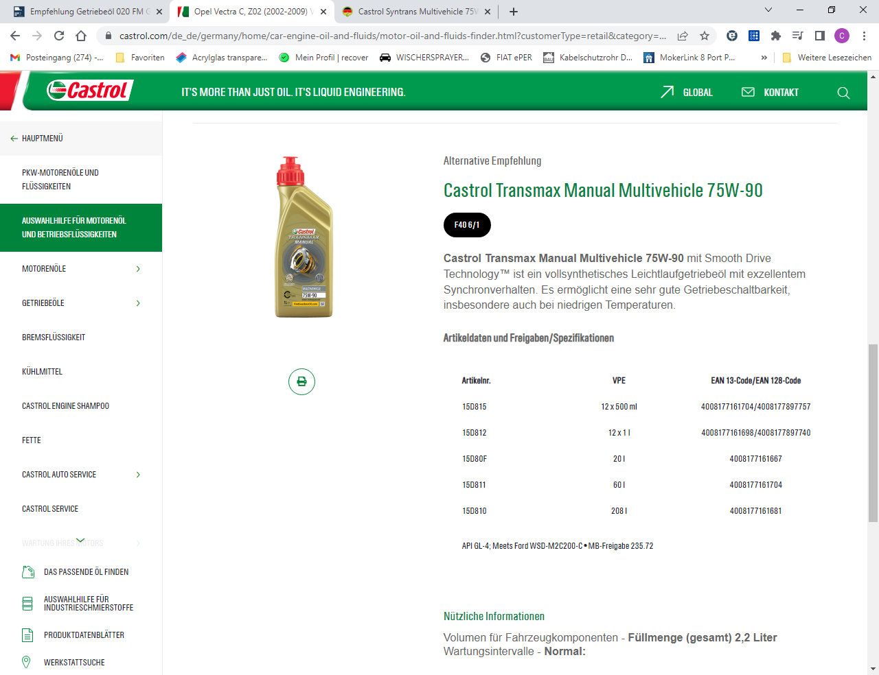Toggle the browser side panel icon
Image resolution: width=879 pixels, height=675 pixels.
(x=820, y=36)
